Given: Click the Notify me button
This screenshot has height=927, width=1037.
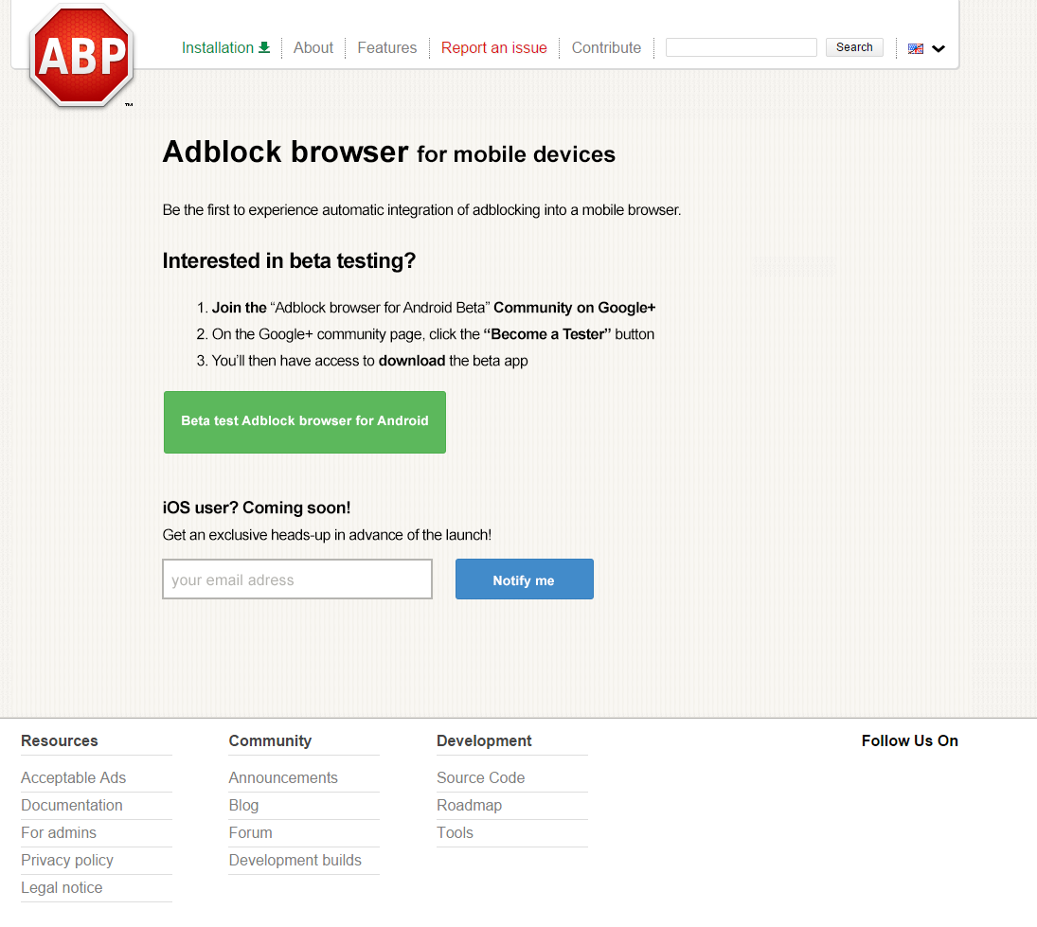Looking at the screenshot, I should [525, 579].
